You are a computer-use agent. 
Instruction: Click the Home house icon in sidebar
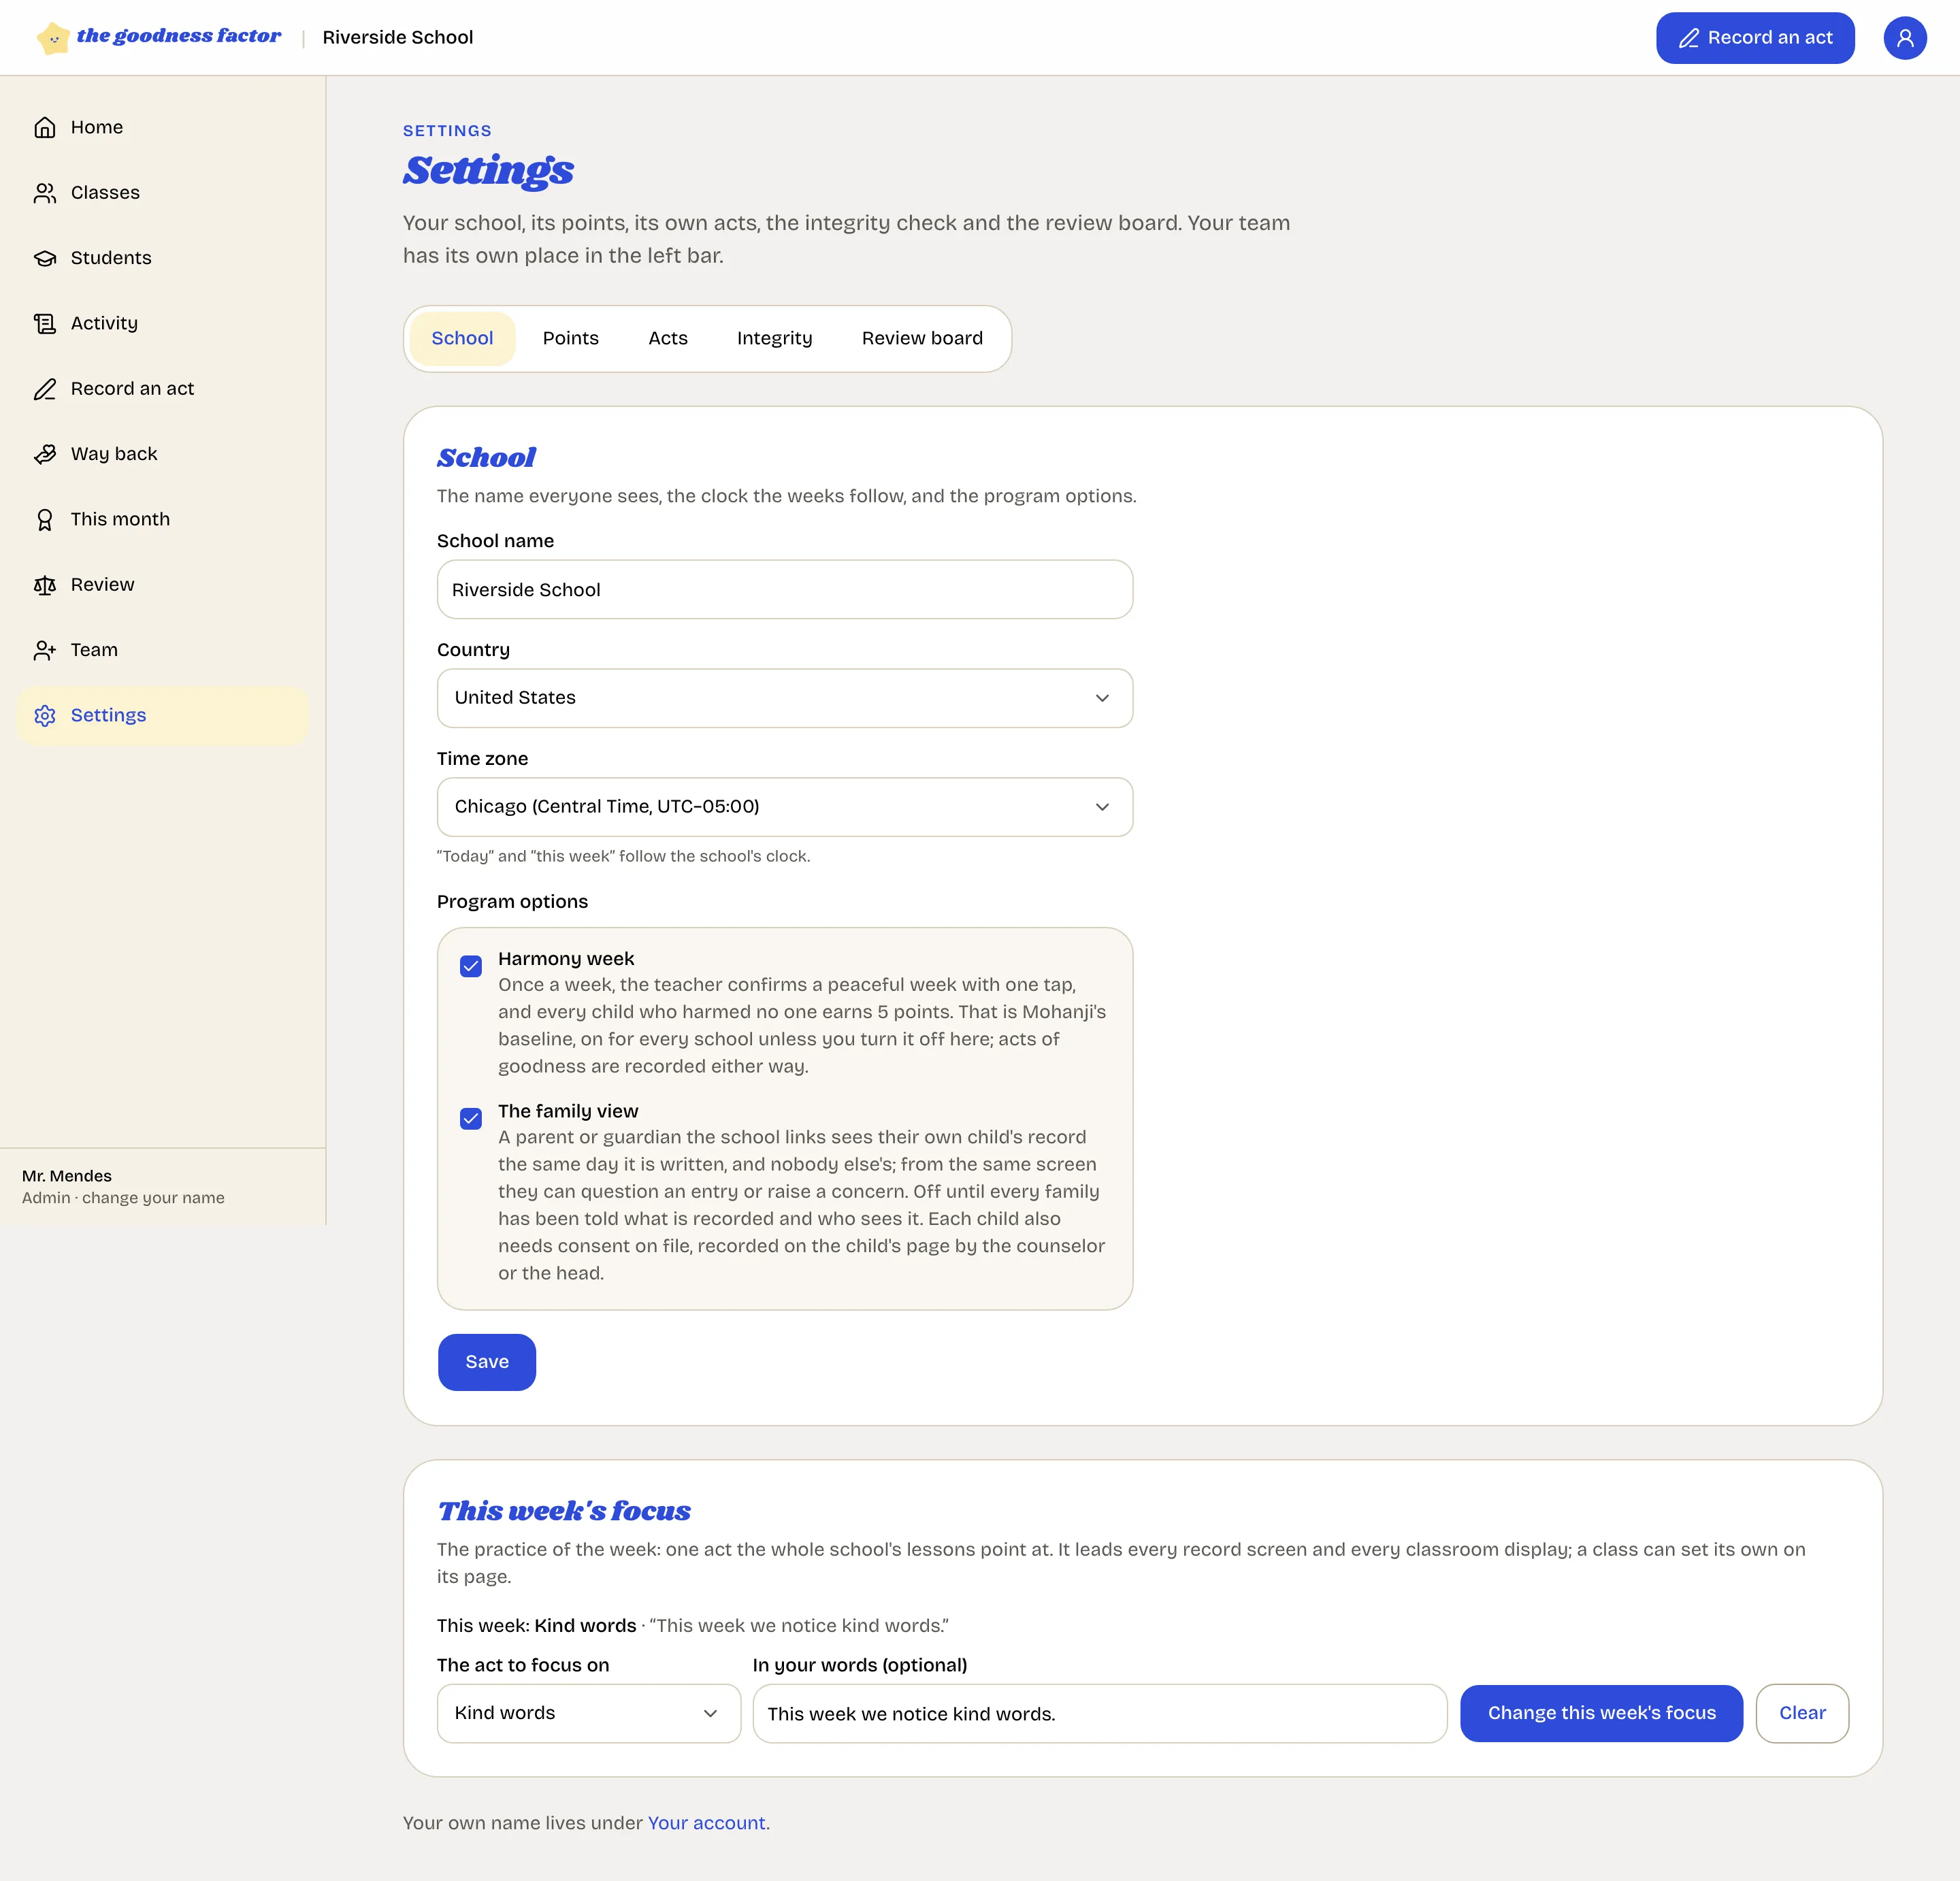coord(45,127)
